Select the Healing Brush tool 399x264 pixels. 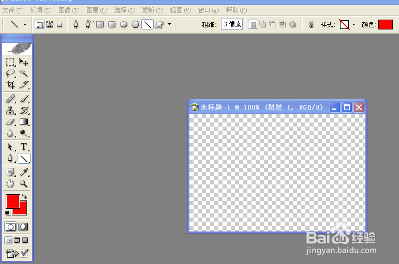[10, 99]
